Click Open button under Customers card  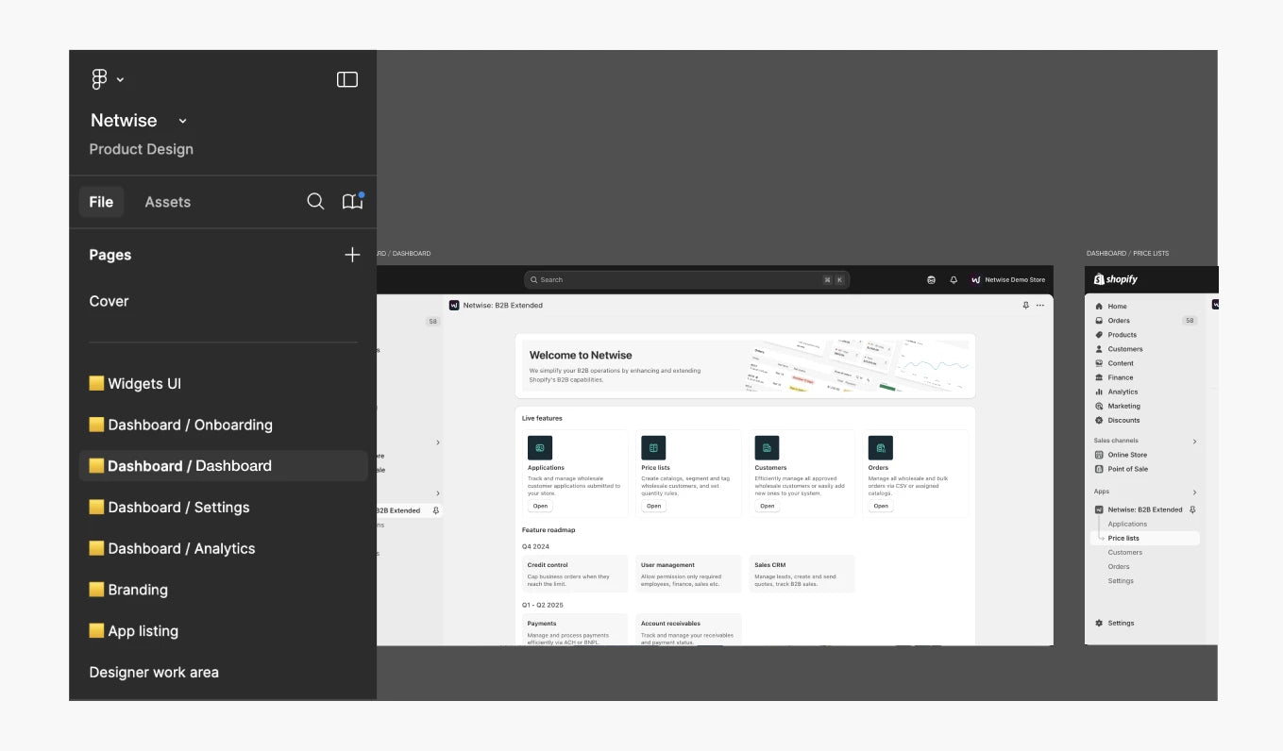click(767, 506)
